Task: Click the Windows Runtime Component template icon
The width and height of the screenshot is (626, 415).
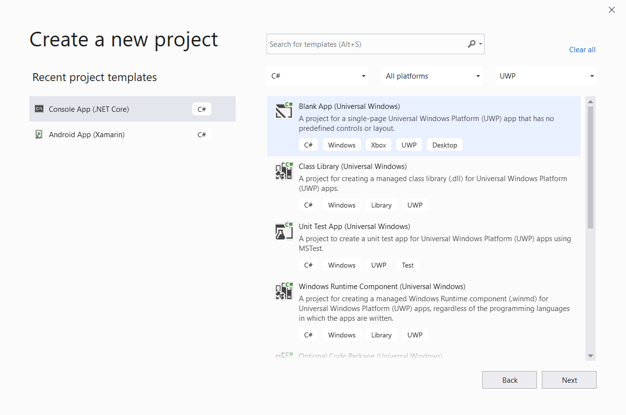Action: click(x=284, y=291)
